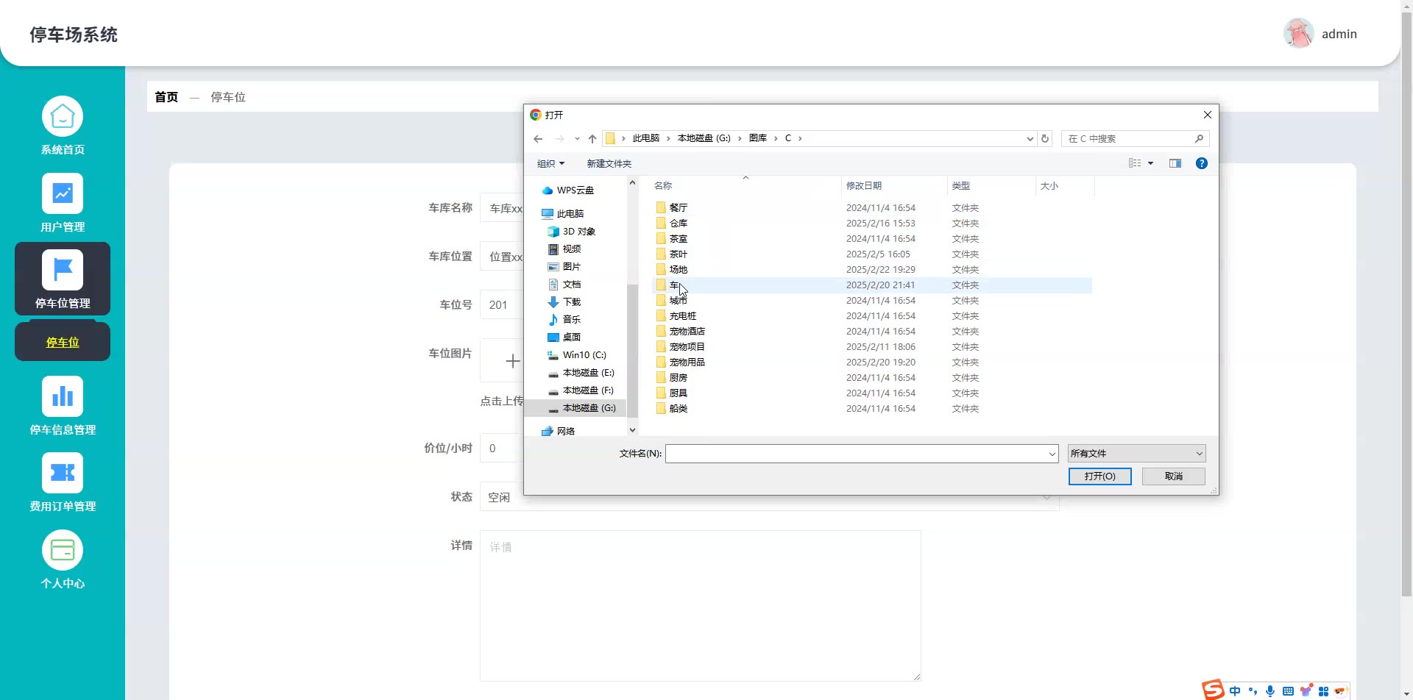Click 首页 in the breadcrumb

166,97
